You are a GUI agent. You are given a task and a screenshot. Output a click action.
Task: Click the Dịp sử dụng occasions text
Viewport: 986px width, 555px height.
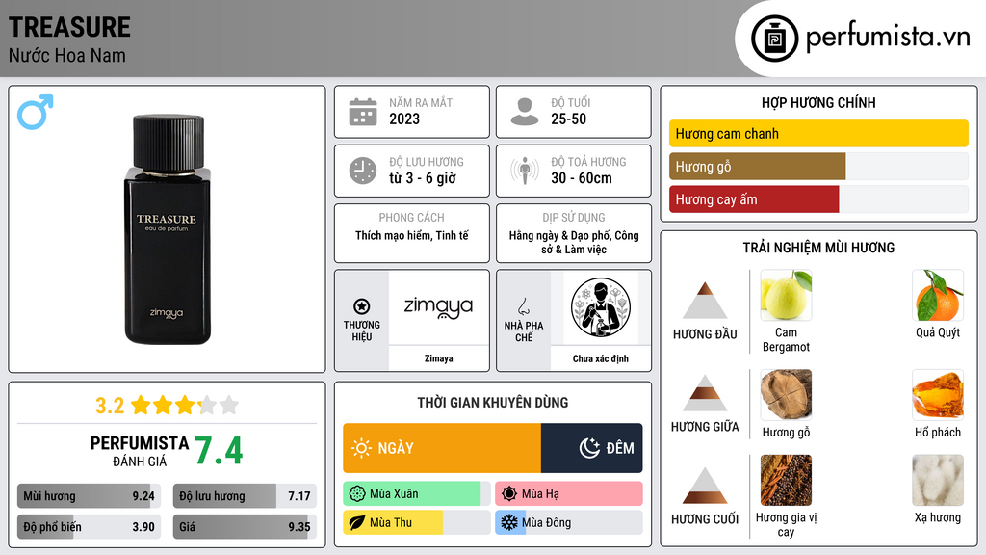coord(574,242)
